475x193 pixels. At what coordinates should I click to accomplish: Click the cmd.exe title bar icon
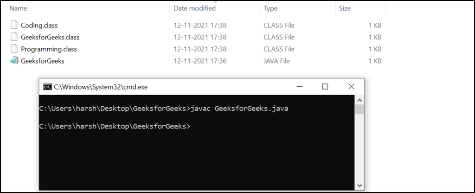(47, 87)
